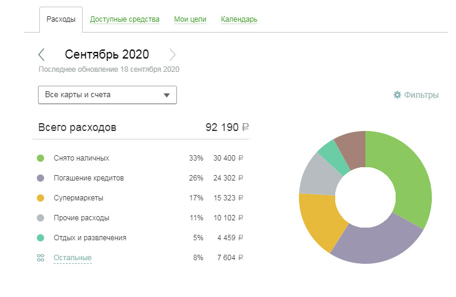Select the Прочие расходы category label
This screenshot has width=456, height=297.
coord(82,218)
